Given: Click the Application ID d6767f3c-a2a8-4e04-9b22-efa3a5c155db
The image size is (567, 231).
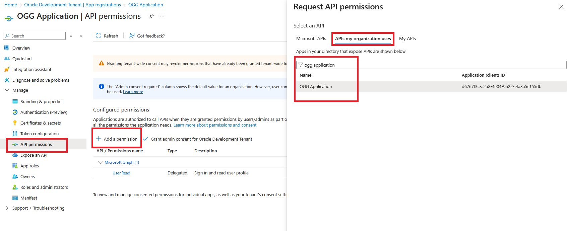Looking at the screenshot, I should click(x=501, y=86).
